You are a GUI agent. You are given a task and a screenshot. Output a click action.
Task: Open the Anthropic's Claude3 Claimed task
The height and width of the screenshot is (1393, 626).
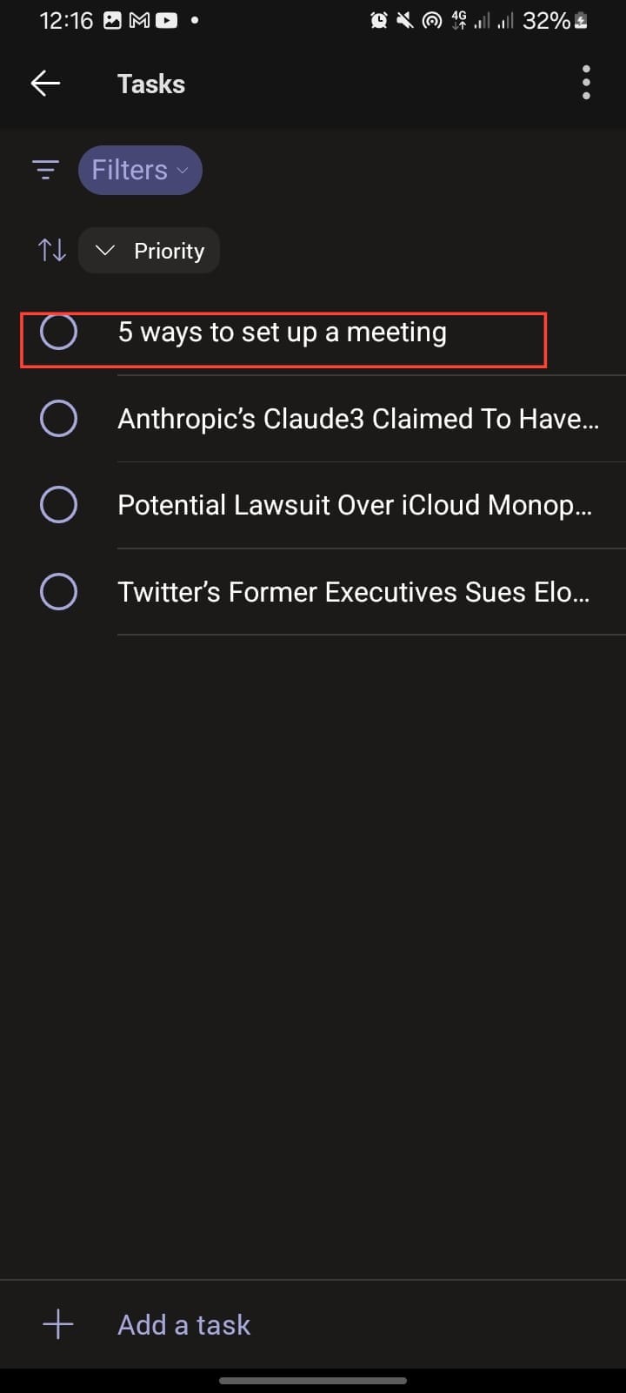357,419
